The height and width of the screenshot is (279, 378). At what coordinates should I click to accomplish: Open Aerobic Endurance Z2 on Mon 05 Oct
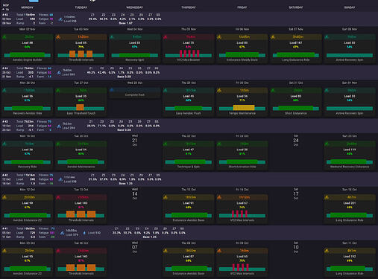coord(28,263)
